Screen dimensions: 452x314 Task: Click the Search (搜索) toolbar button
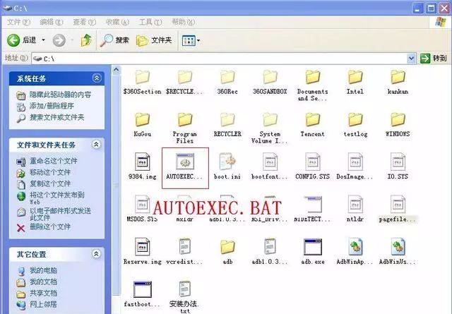point(114,40)
